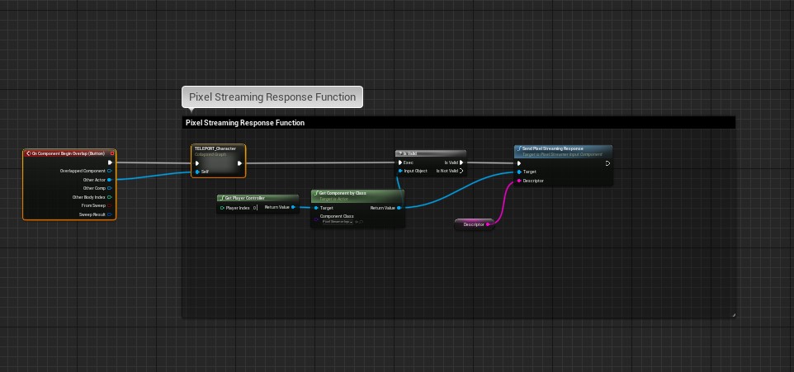794x372 pixels.
Task: Click exec output pin of Send Pixel Streaming Response
Action: coord(607,163)
